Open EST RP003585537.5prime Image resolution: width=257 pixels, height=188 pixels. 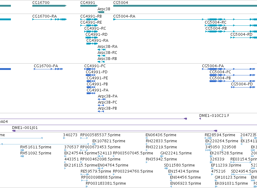(100, 135)
